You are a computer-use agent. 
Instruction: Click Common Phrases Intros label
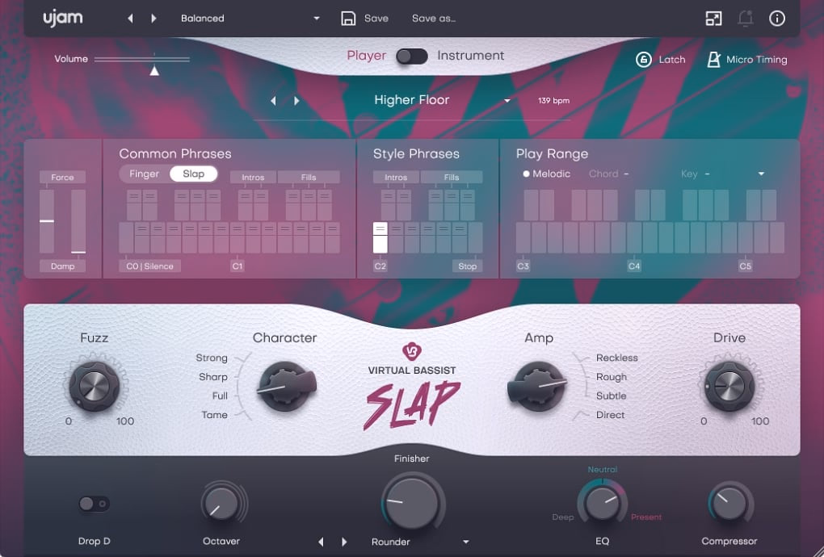click(x=253, y=178)
